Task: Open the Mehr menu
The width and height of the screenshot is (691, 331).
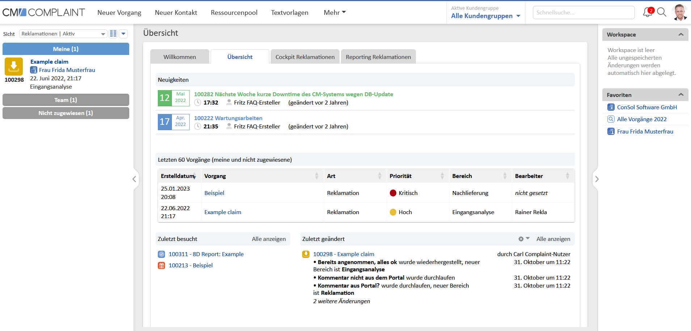Action: 335,12
